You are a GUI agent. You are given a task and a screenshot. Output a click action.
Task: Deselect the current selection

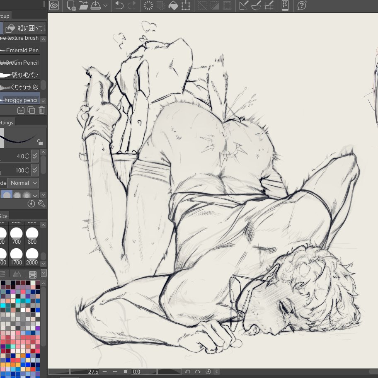(202, 5)
